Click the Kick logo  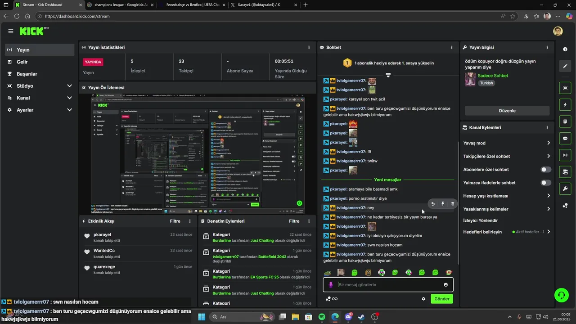(34, 31)
